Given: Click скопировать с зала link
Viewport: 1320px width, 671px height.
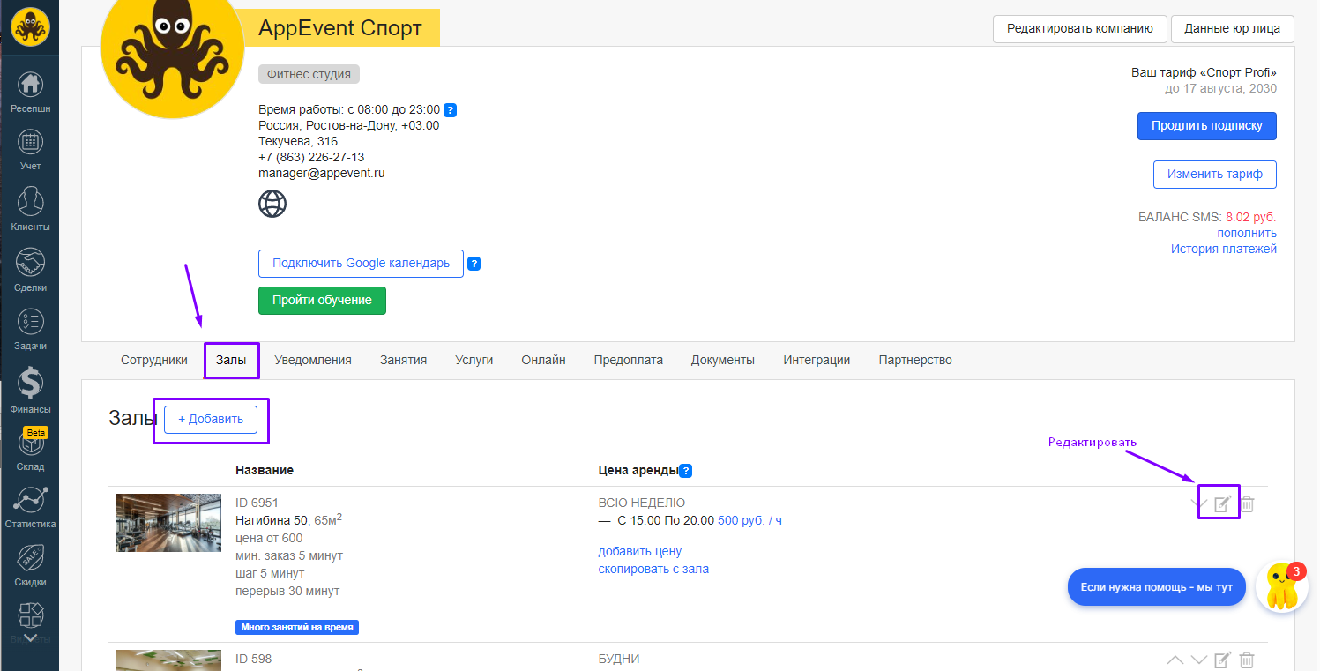Looking at the screenshot, I should [653, 569].
